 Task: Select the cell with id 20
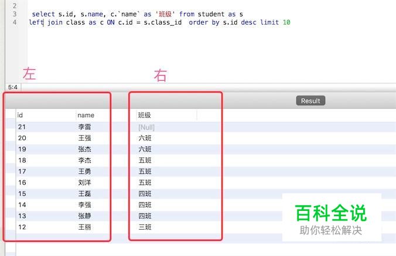click(22, 138)
